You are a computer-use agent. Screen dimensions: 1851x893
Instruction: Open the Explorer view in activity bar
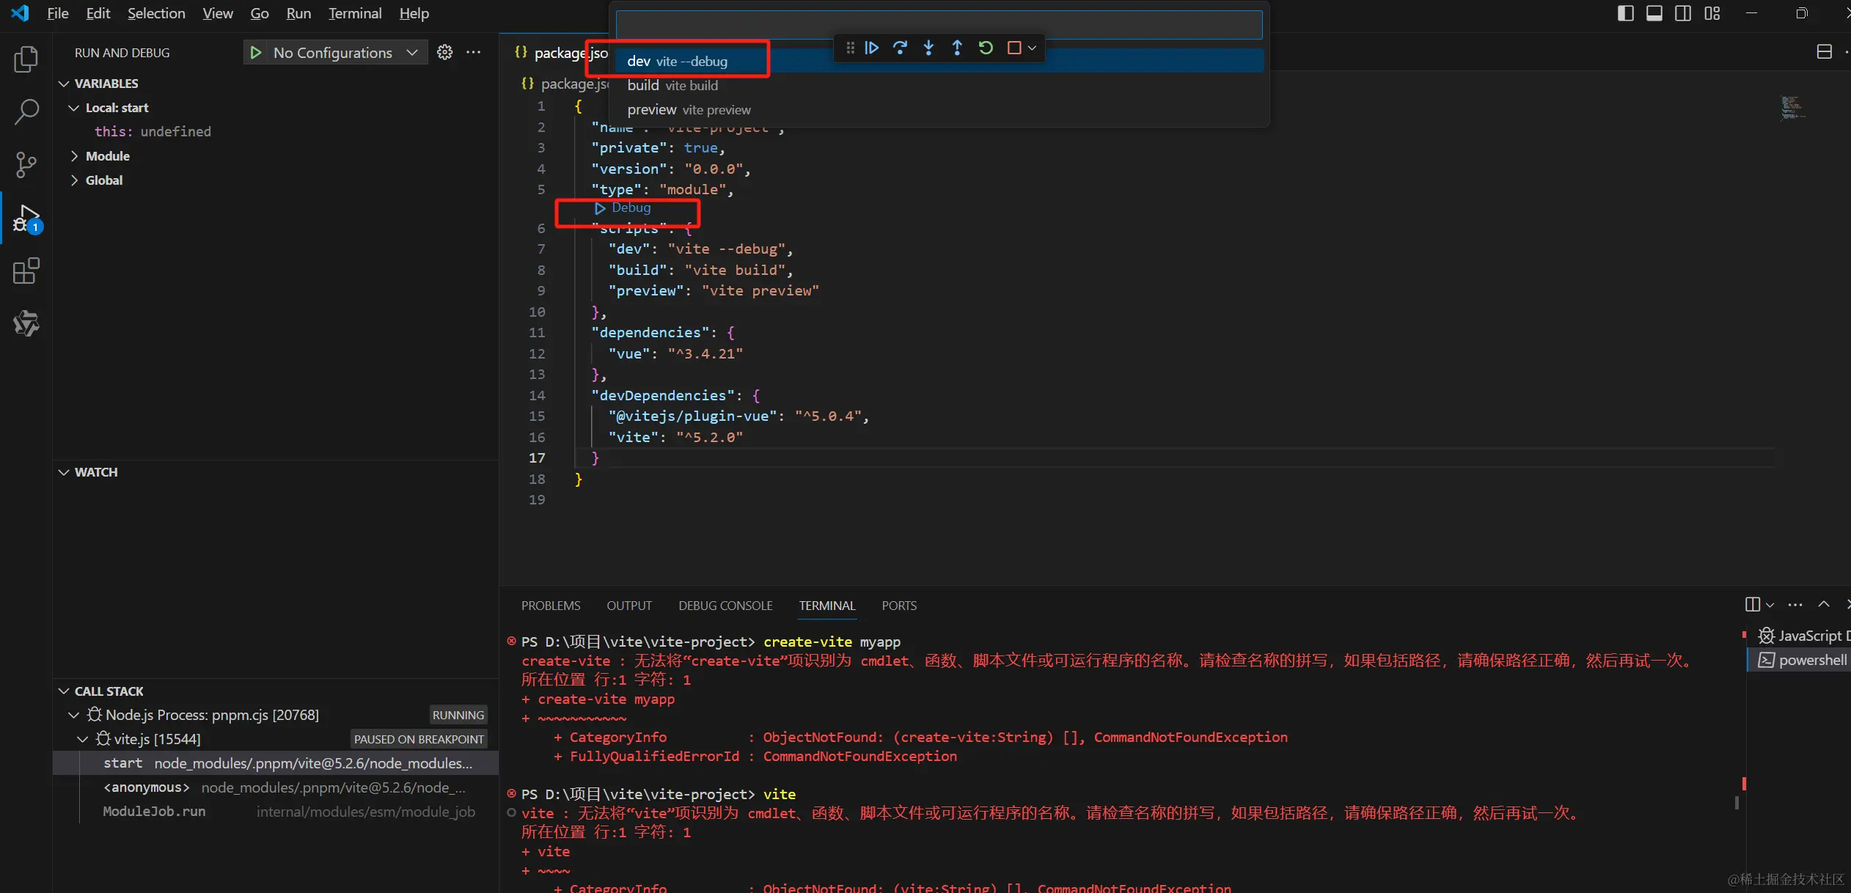(x=26, y=59)
